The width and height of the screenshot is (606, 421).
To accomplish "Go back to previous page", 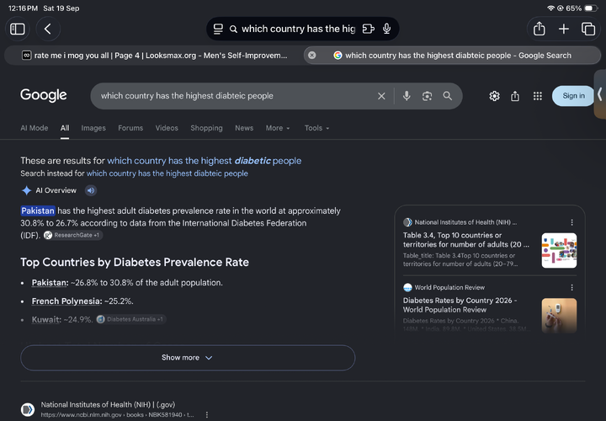I will pos(48,29).
